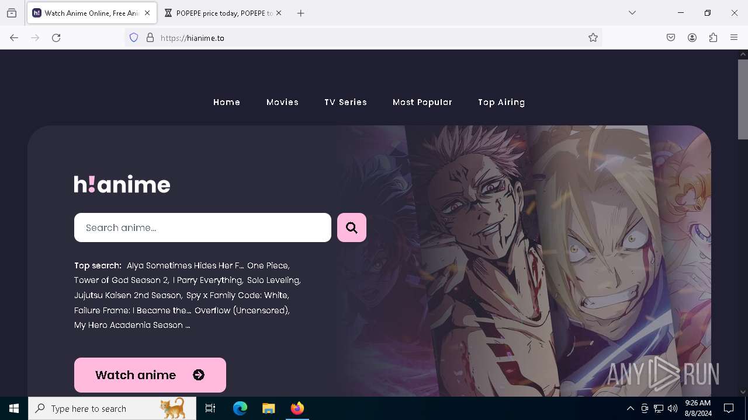Viewport: 748px width, 420px height.
Task: Open the My Hero Academia Season ... link
Action: pyautogui.click(x=132, y=325)
